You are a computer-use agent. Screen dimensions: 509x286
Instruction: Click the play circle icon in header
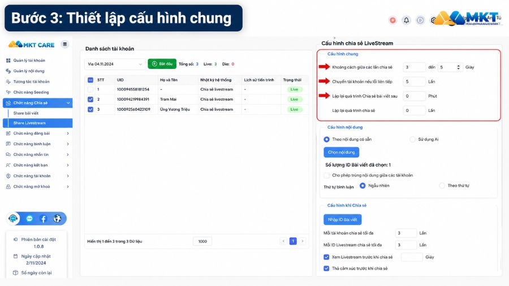[420, 20]
